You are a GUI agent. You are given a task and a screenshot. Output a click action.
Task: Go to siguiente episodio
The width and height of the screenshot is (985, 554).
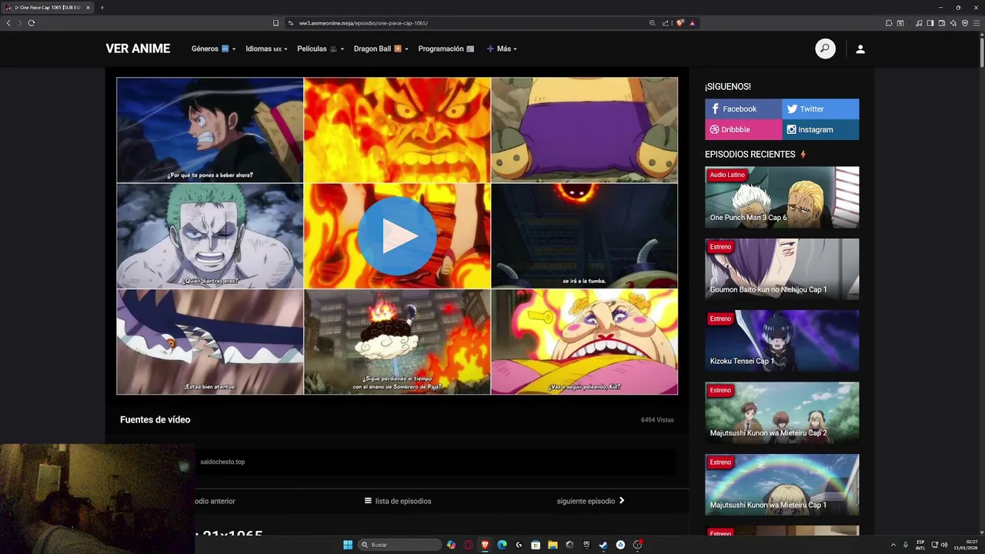pos(590,501)
